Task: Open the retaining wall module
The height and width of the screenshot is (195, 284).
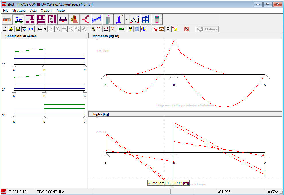Action: pyautogui.click(x=119, y=19)
